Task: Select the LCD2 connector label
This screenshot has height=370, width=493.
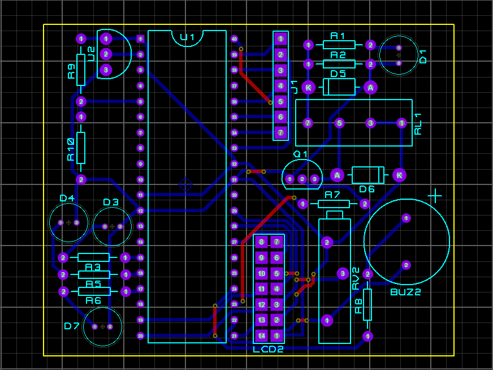Action: tap(269, 349)
